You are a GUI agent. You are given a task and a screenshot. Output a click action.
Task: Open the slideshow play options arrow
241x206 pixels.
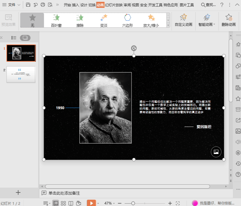98,203
